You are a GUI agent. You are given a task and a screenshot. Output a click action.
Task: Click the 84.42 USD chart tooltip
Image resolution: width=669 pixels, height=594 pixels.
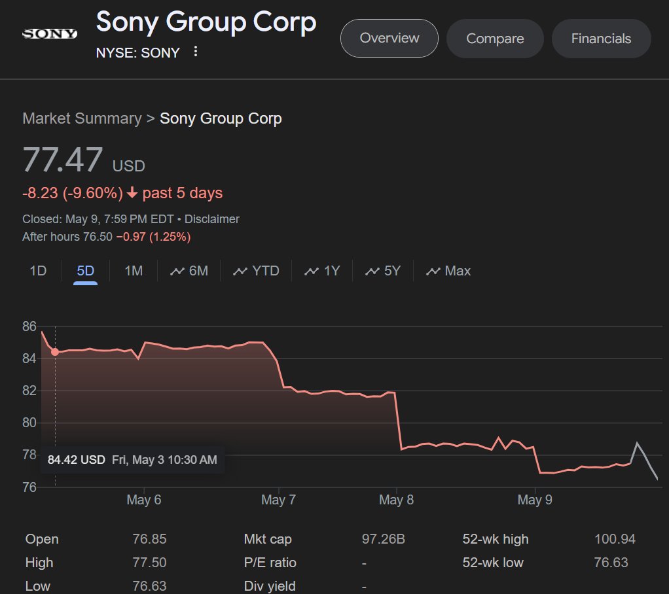pyautogui.click(x=132, y=460)
